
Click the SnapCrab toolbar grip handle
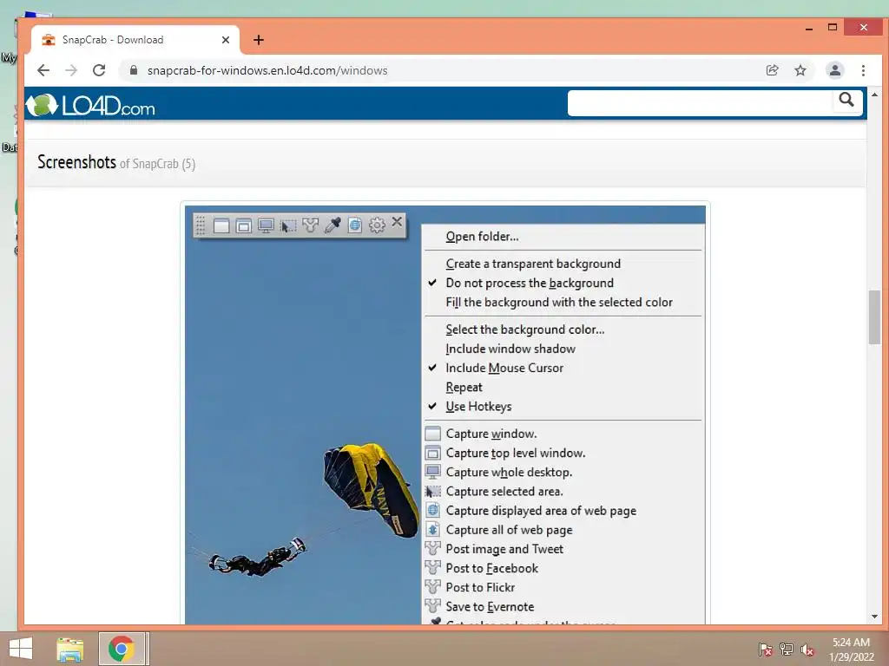click(201, 225)
